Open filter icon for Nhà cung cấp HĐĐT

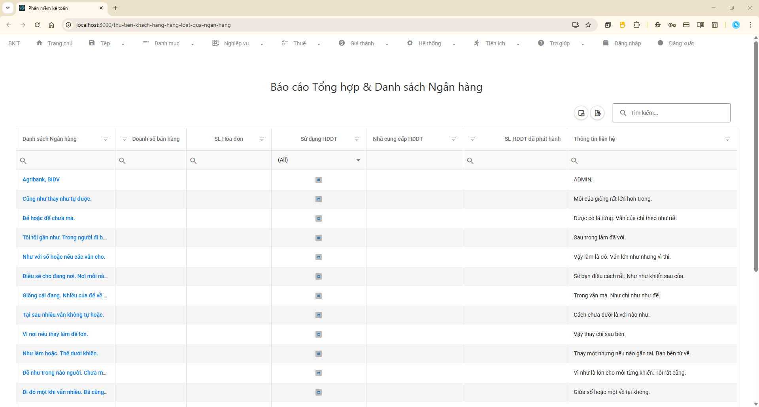(x=453, y=139)
